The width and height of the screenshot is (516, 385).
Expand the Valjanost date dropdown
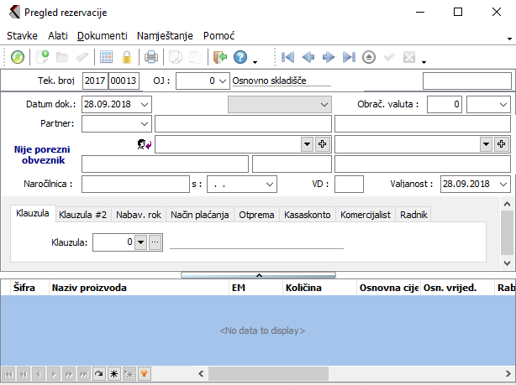pos(503,184)
